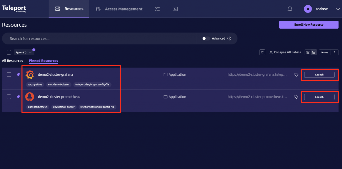Select the Pinned Resources tab
This screenshot has width=342, height=169.
43,61
